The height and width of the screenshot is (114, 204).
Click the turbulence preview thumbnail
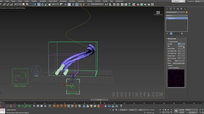(176, 78)
